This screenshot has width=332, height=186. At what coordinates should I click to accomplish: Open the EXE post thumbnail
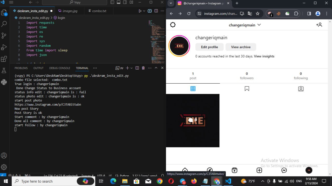pyautogui.click(x=193, y=121)
